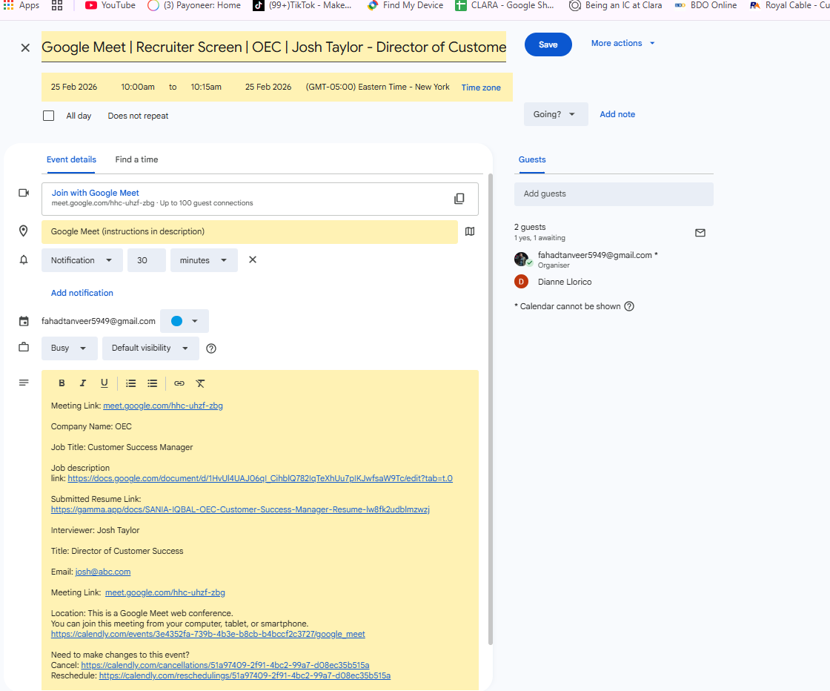Screen dimensions: 830x691
Task: Open the job description Google Docs link
Action: tap(260, 479)
